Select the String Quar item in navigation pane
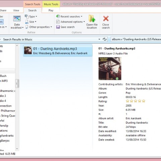Viewport: 161px width, 161px height. (x=8, y=116)
